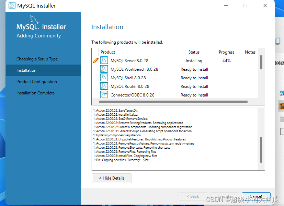This screenshot has width=284, height=206.
Task: Click the RemoveShortcuts log line
Action: (x=132, y=148)
